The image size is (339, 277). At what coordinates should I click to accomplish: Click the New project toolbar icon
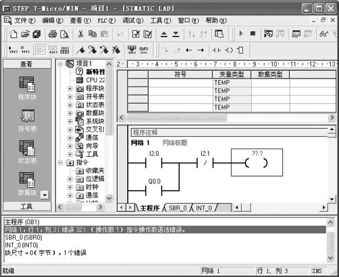[x=13, y=34]
